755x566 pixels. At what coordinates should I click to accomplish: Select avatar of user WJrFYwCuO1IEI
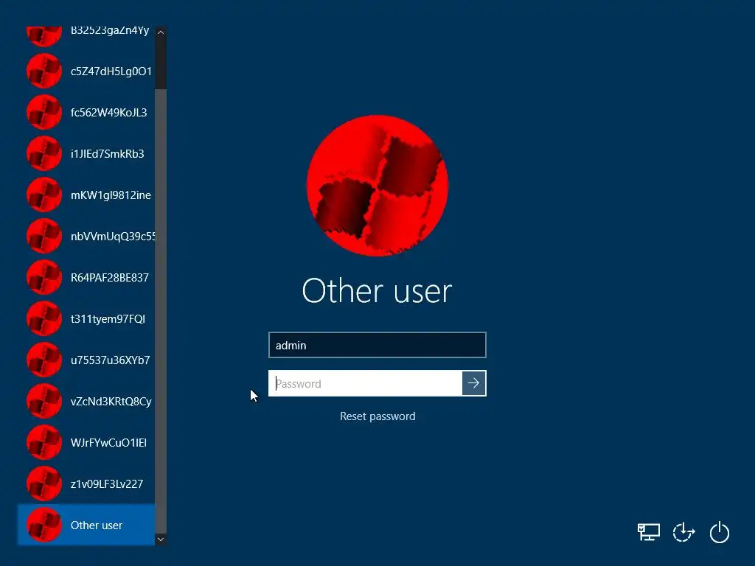point(44,443)
